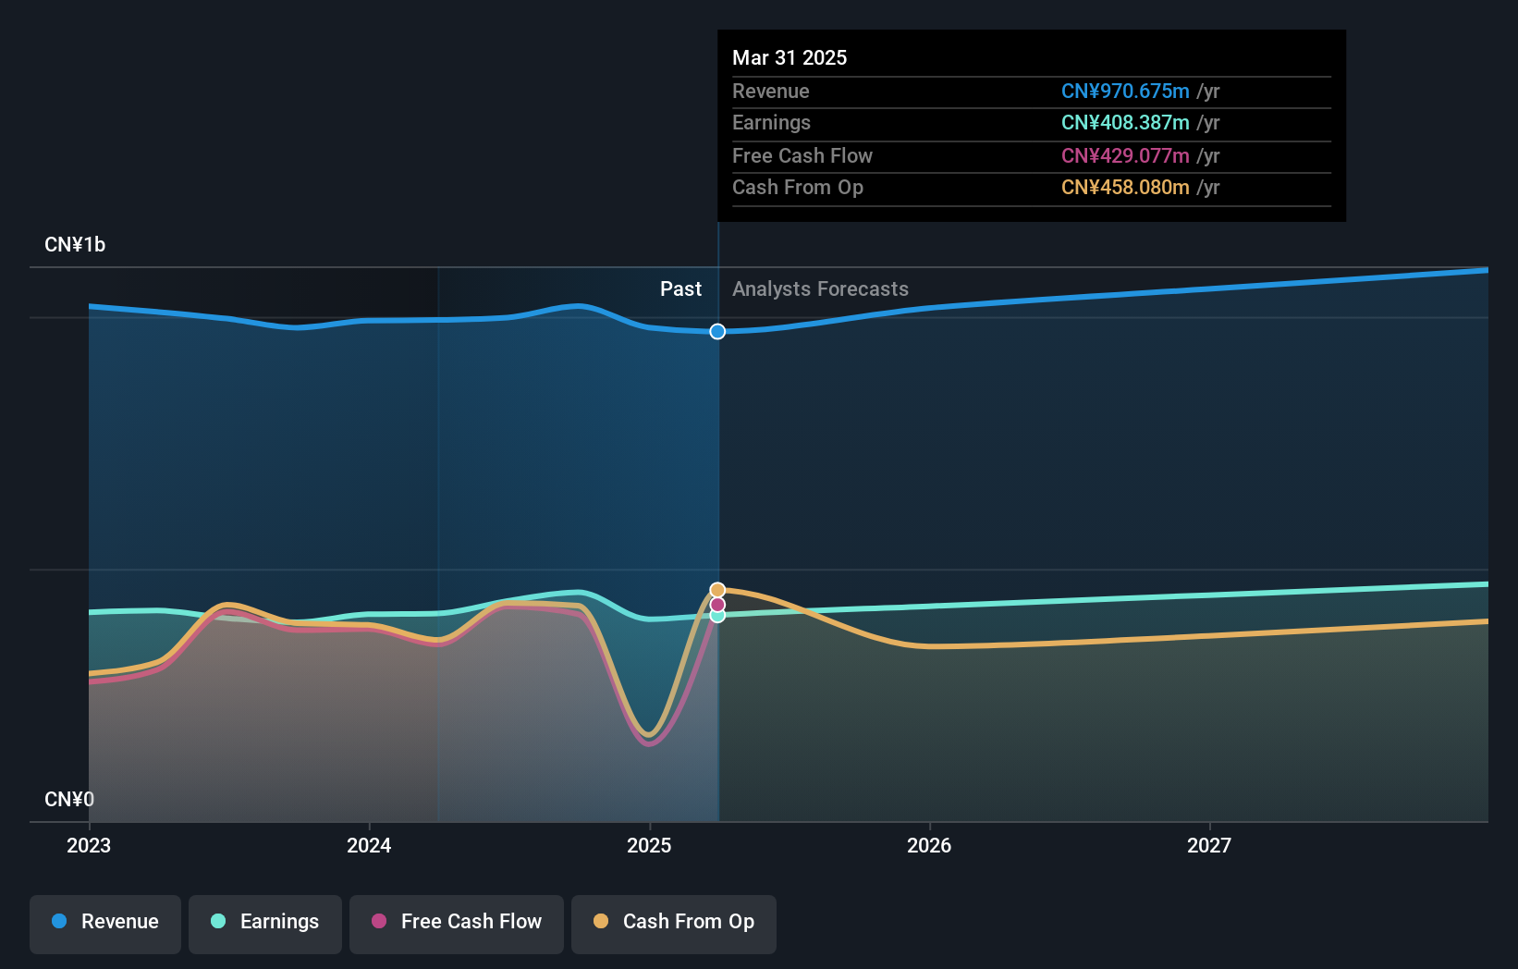The image size is (1518, 969).
Task: Toggle the Earnings legend button
Action: coord(265,924)
